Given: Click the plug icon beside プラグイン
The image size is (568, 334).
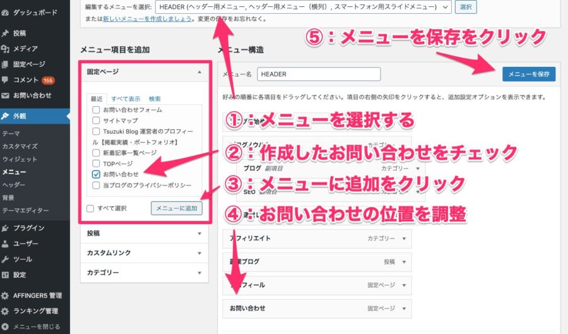Looking at the screenshot, I should coord(4,228).
